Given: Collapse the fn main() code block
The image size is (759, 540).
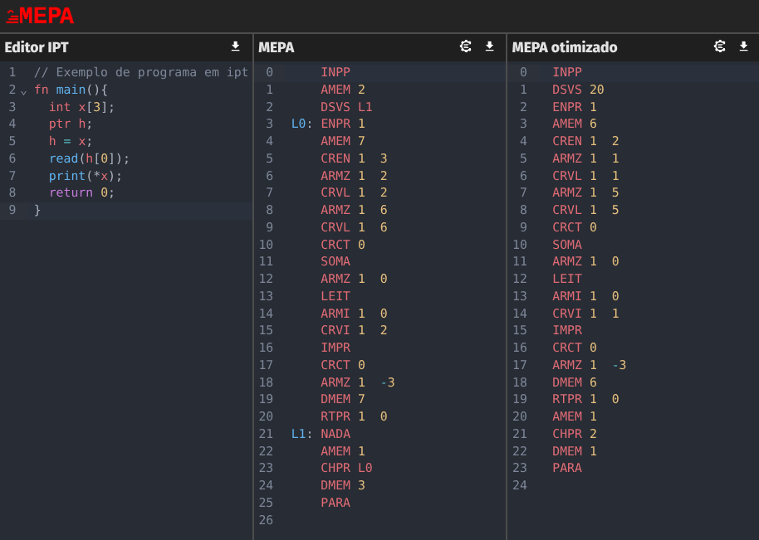Looking at the screenshot, I should 23,90.
